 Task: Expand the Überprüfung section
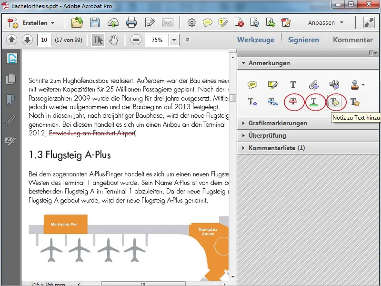coord(308,135)
